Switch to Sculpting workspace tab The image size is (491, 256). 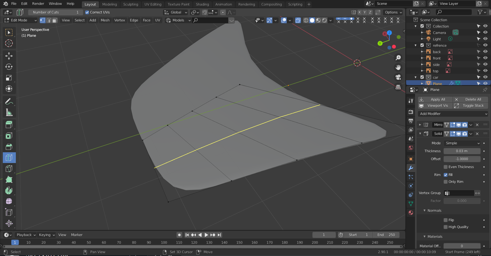point(130,4)
